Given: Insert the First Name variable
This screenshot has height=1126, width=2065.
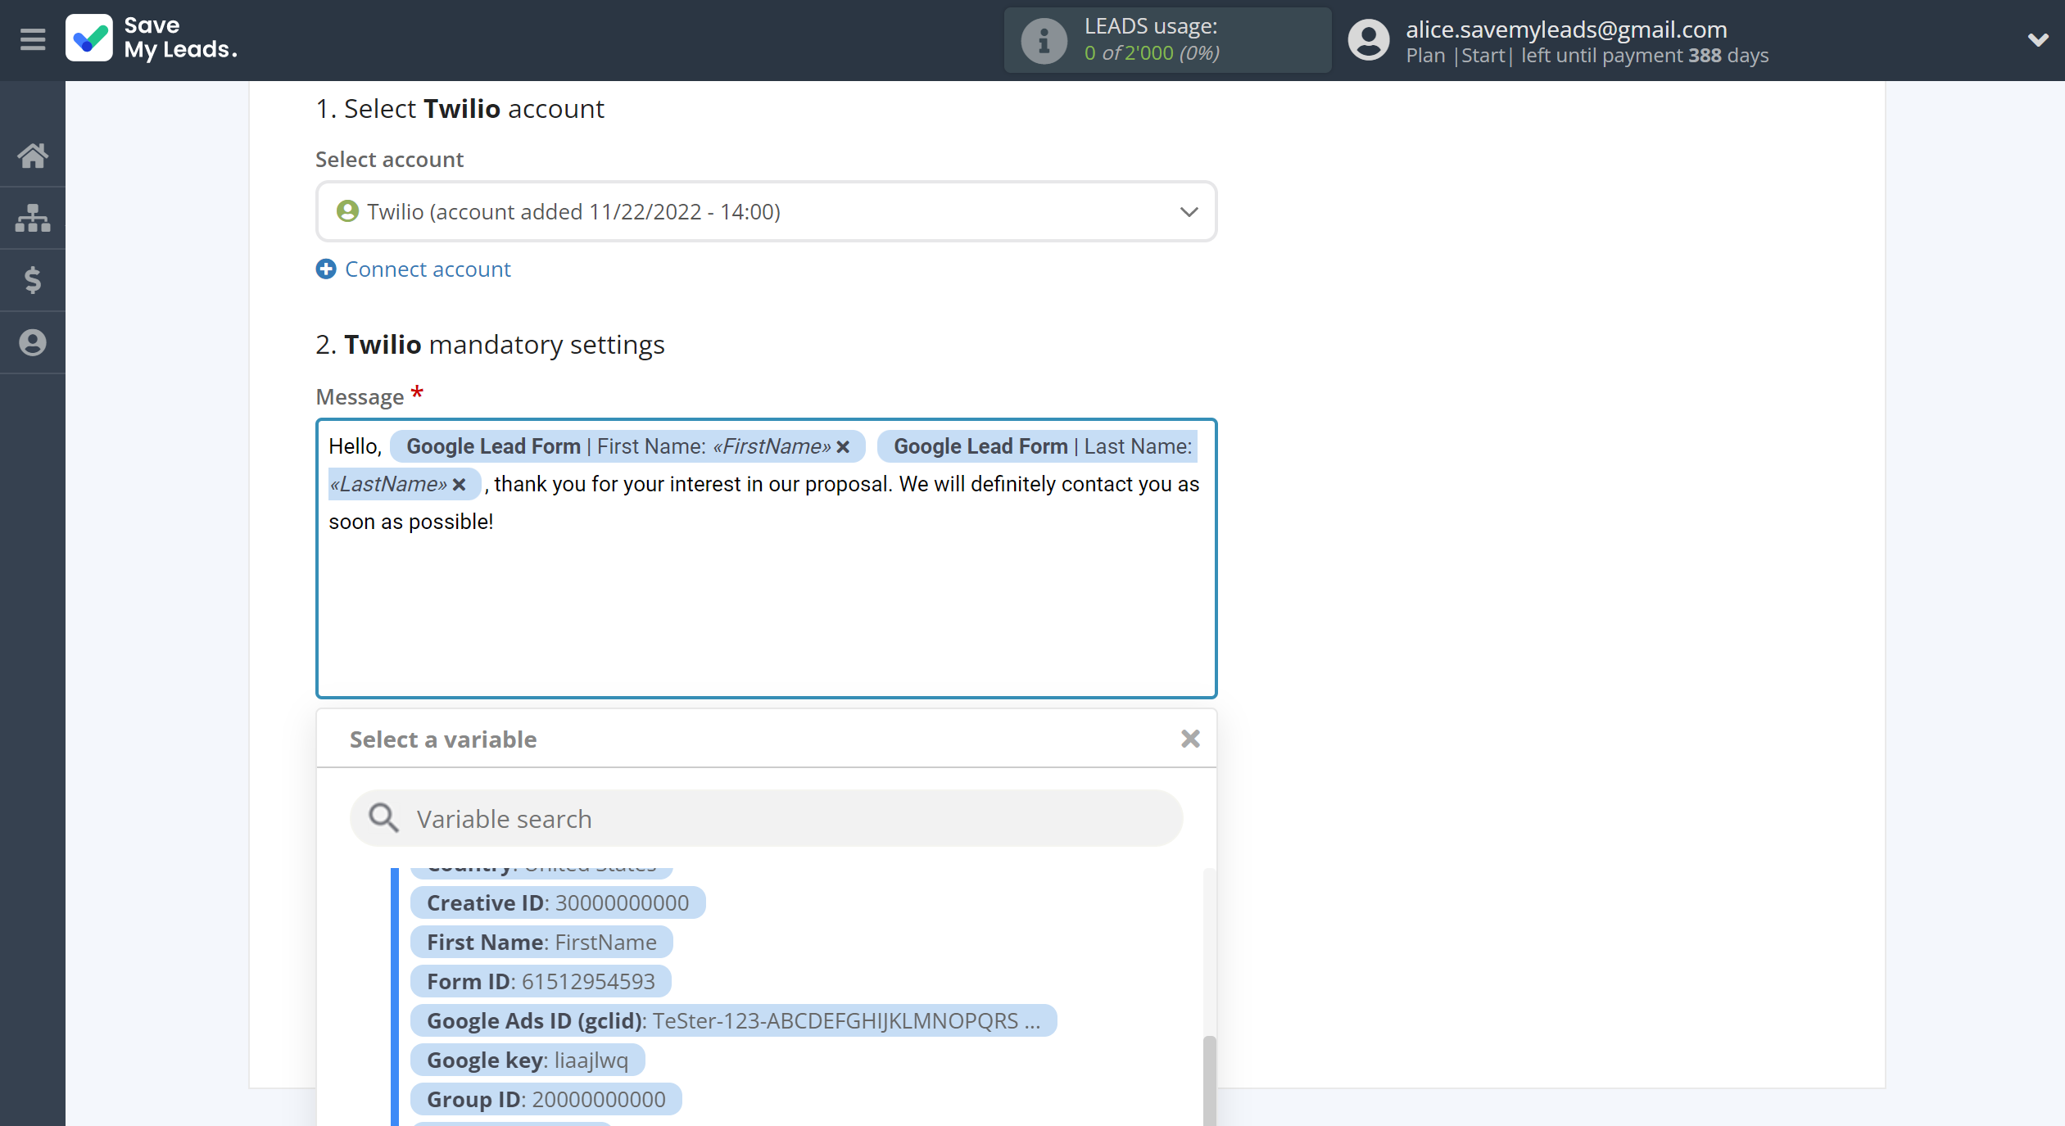Looking at the screenshot, I should pos(541,942).
